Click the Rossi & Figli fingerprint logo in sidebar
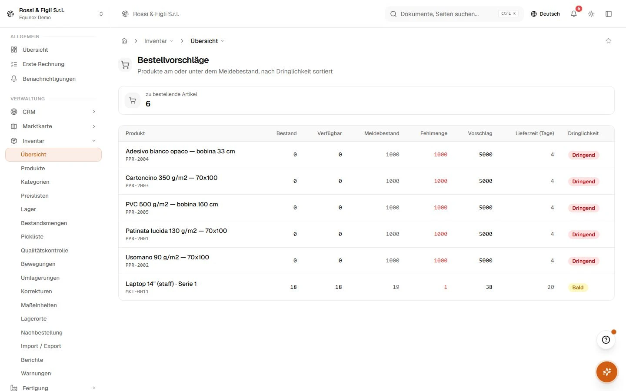Image resolution: width=626 pixels, height=391 pixels. [10, 14]
